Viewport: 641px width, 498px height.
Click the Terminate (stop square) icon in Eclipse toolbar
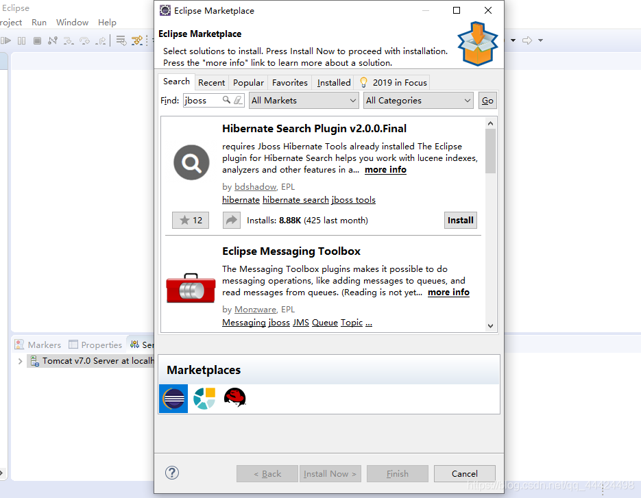37,40
